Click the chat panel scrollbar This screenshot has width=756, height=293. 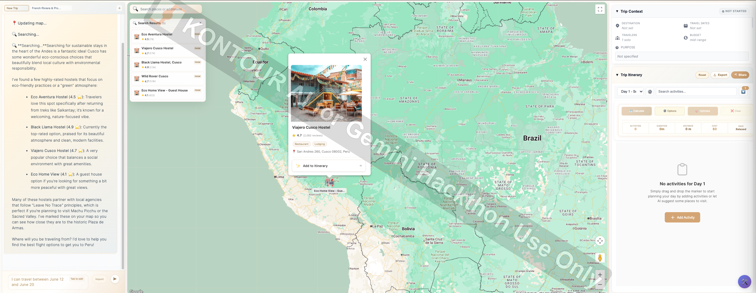coord(123,156)
